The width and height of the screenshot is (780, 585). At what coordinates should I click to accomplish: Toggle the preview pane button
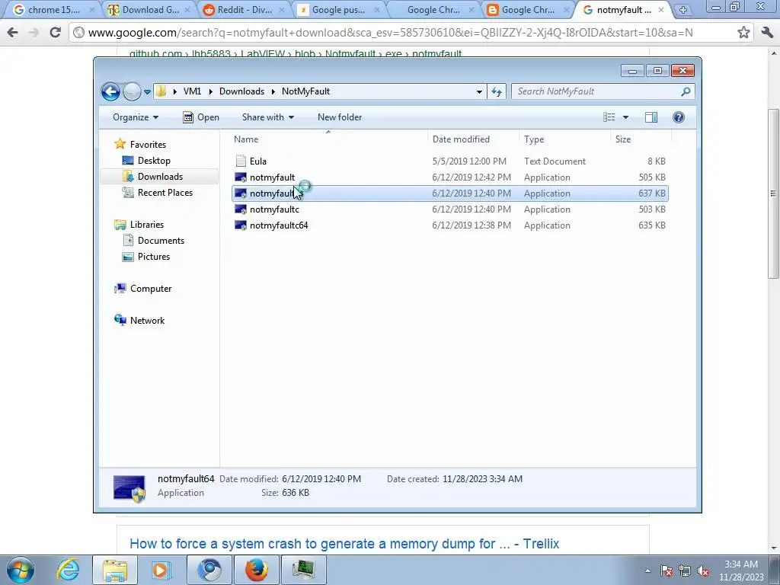point(651,117)
